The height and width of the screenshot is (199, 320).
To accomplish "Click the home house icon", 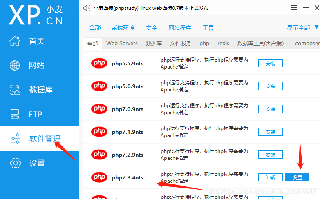I will (x=15, y=41).
